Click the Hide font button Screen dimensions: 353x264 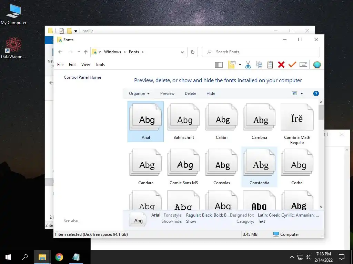[211, 93]
